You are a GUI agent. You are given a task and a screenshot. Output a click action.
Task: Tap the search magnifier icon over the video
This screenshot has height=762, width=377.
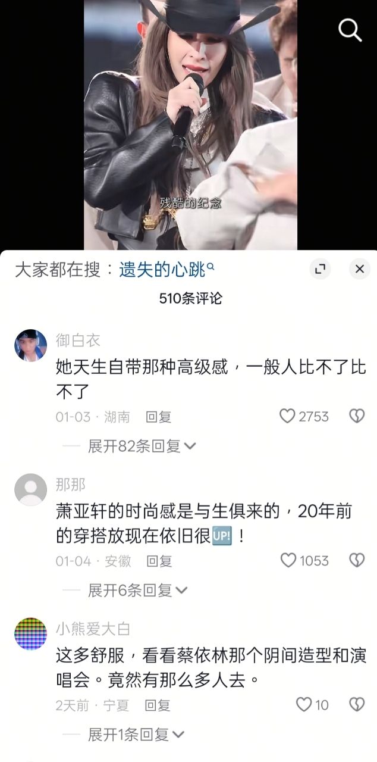tap(350, 30)
